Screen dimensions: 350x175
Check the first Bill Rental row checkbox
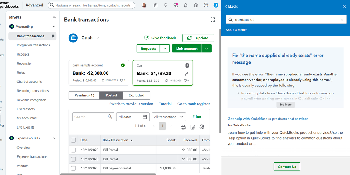click(74, 150)
